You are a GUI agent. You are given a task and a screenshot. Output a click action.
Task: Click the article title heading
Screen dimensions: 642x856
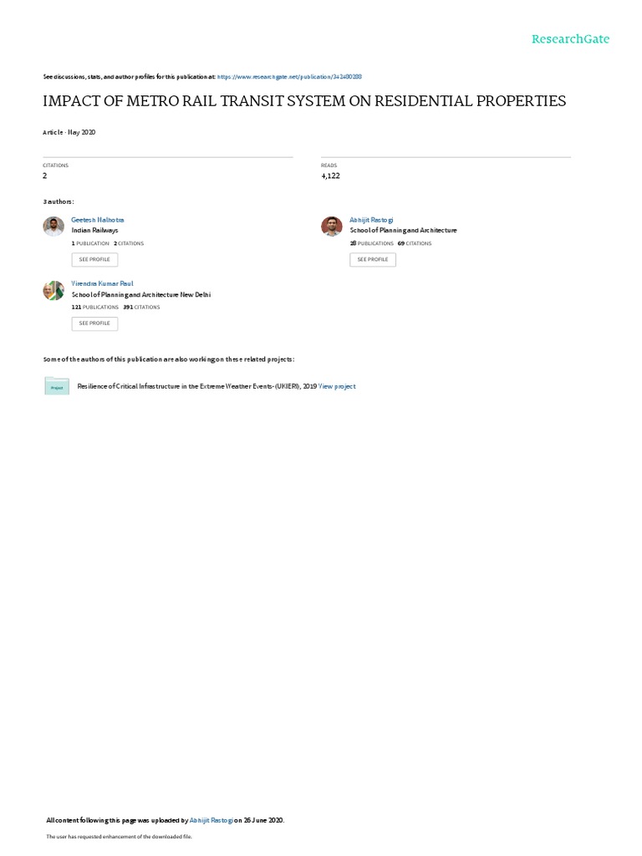(x=304, y=101)
